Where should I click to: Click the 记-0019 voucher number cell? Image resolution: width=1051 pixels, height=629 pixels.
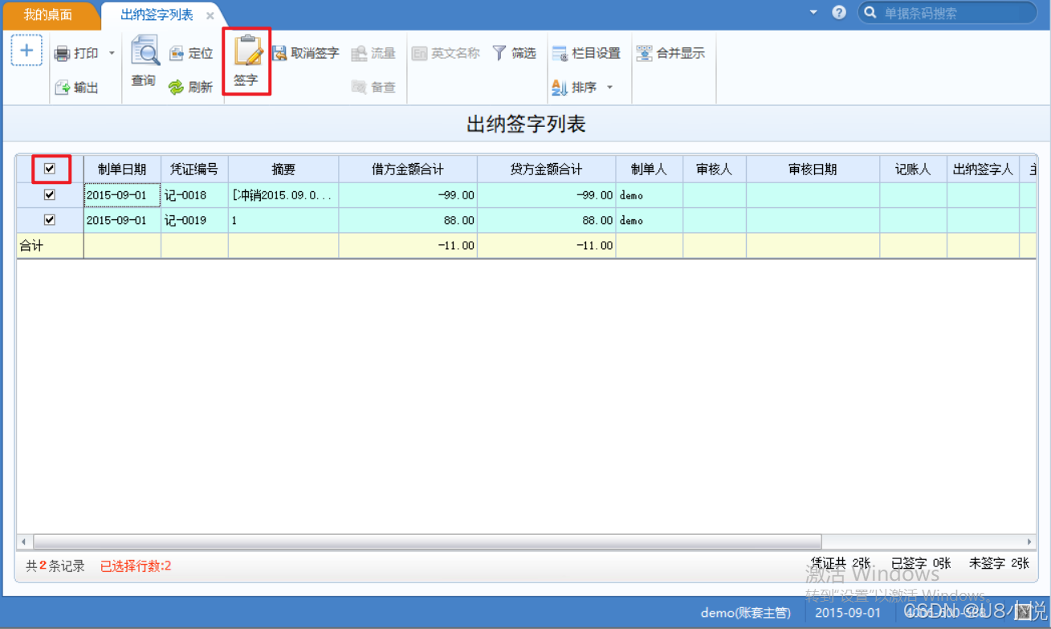click(194, 220)
